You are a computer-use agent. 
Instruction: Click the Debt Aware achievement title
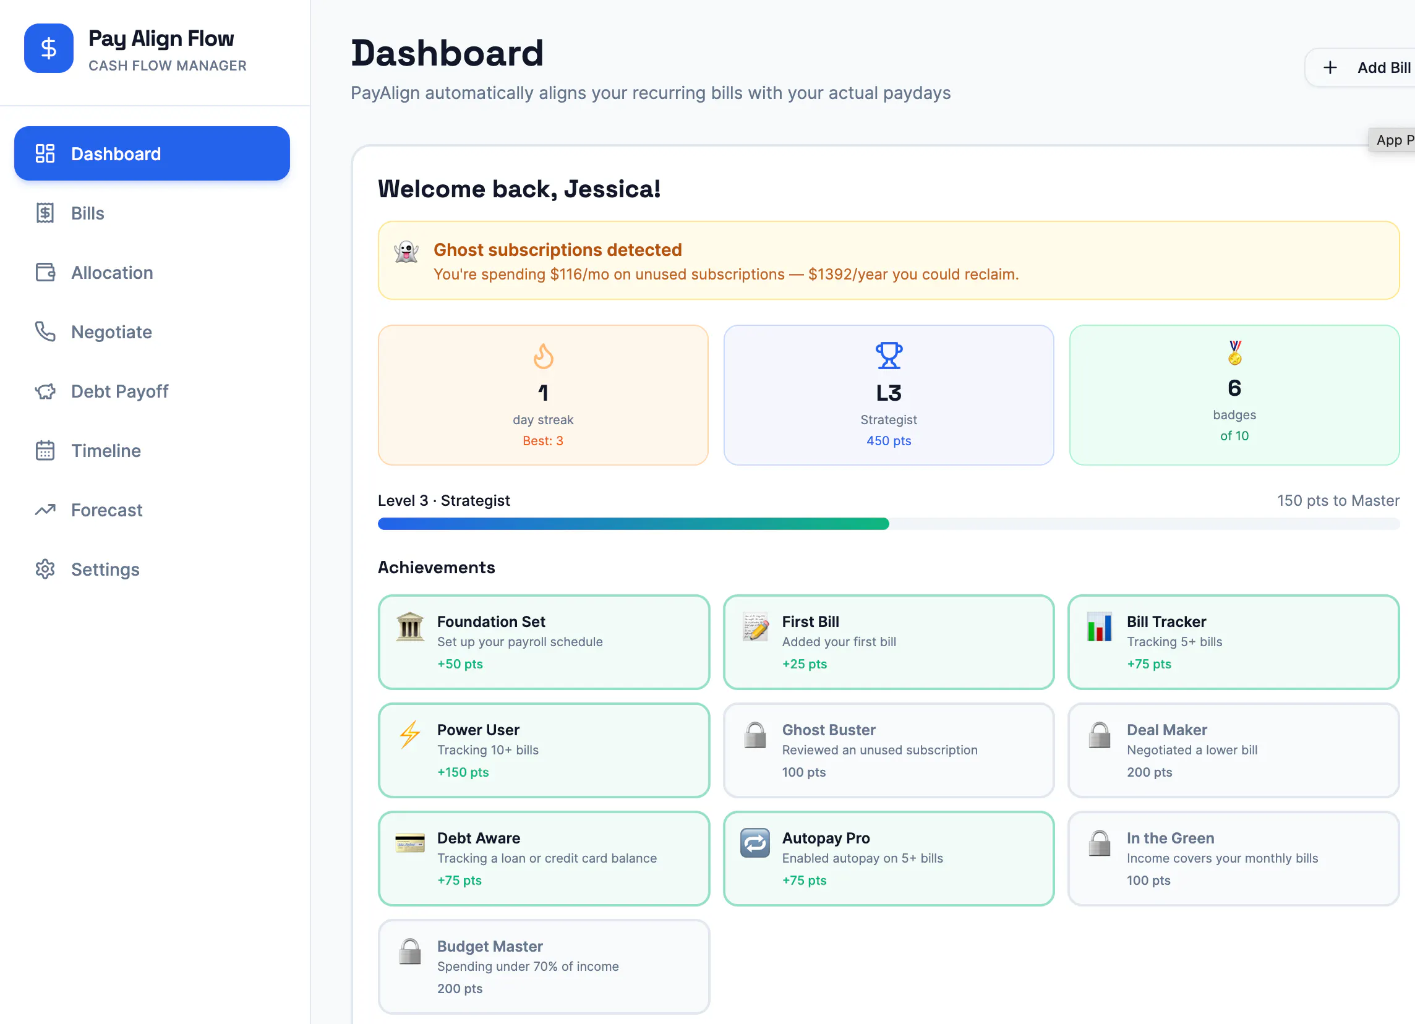[x=479, y=838]
